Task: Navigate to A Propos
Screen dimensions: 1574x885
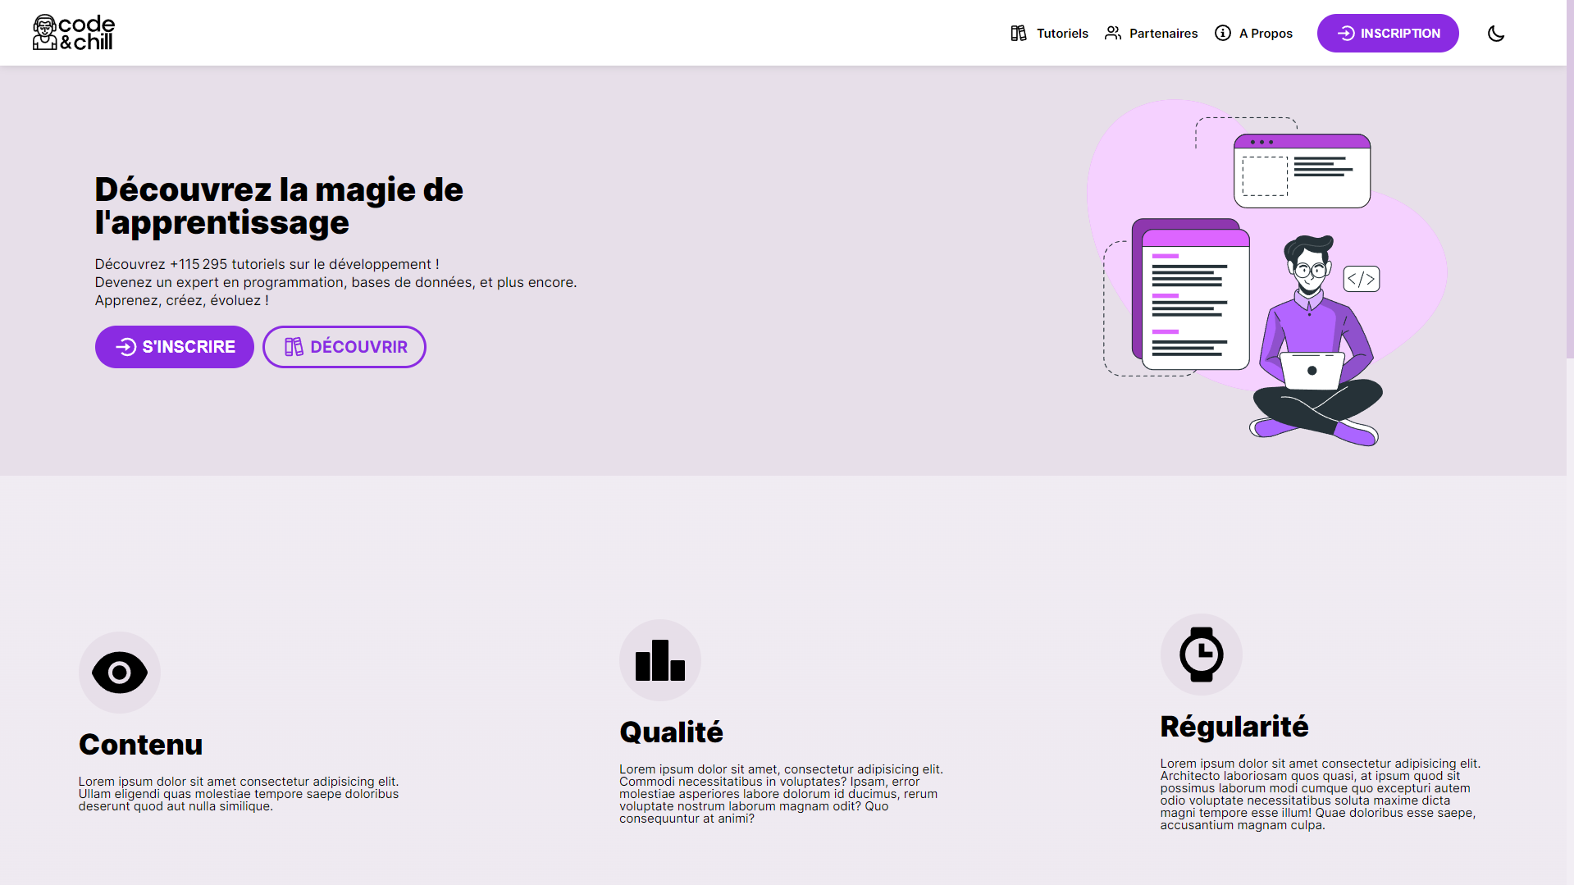Action: pyautogui.click(x=1266, y=33)
